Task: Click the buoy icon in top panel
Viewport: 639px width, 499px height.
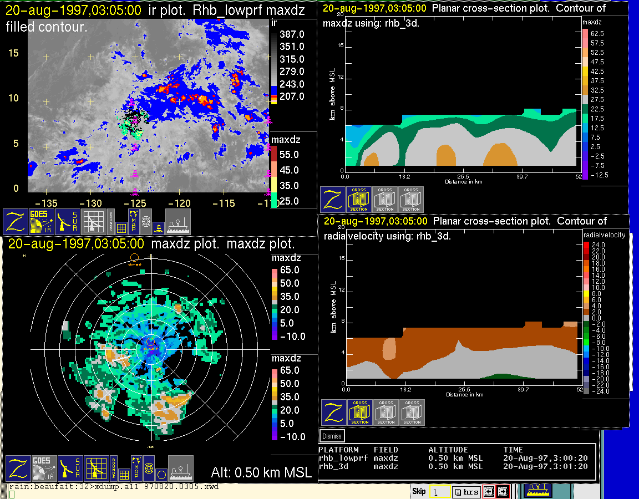Action: point(158,227)
